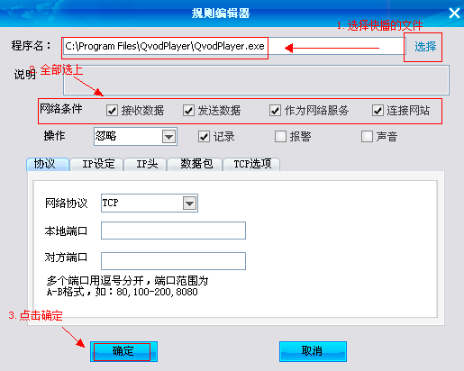Uncheck the 接收数据 checkbox

coord(112,111)
